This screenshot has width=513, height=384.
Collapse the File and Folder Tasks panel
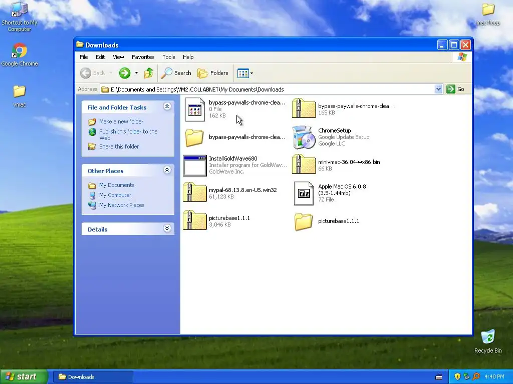point(167,106)
